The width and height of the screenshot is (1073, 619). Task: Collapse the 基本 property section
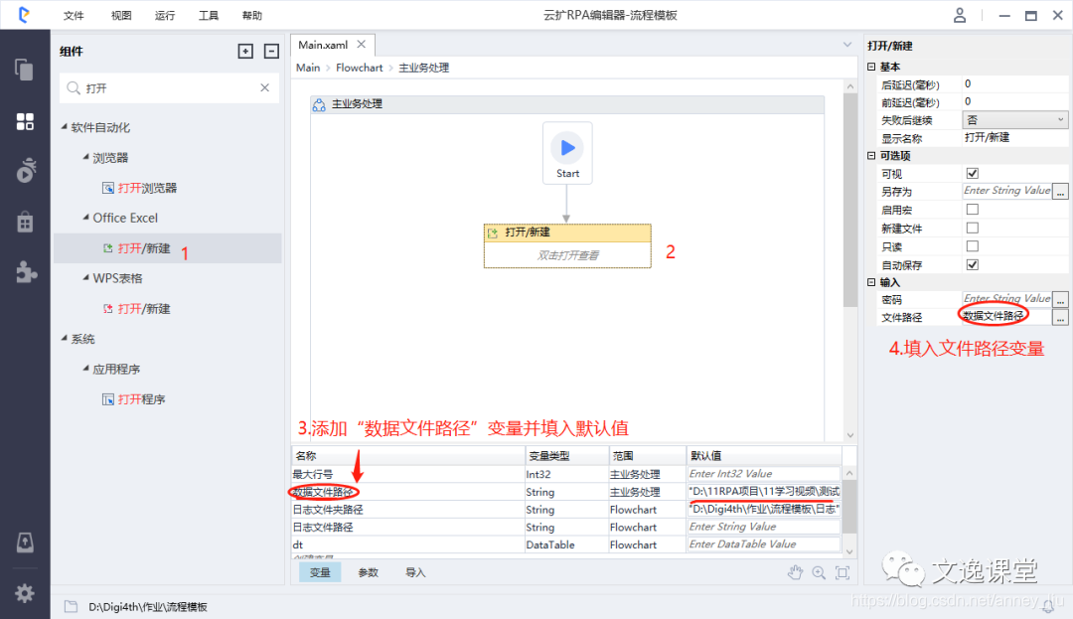pyautogui.click(x=871, y=67)
